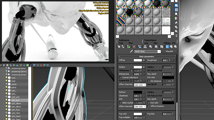Click the VRayMtl material type button
Screen dimensions: 214x120
click(169, 51)
